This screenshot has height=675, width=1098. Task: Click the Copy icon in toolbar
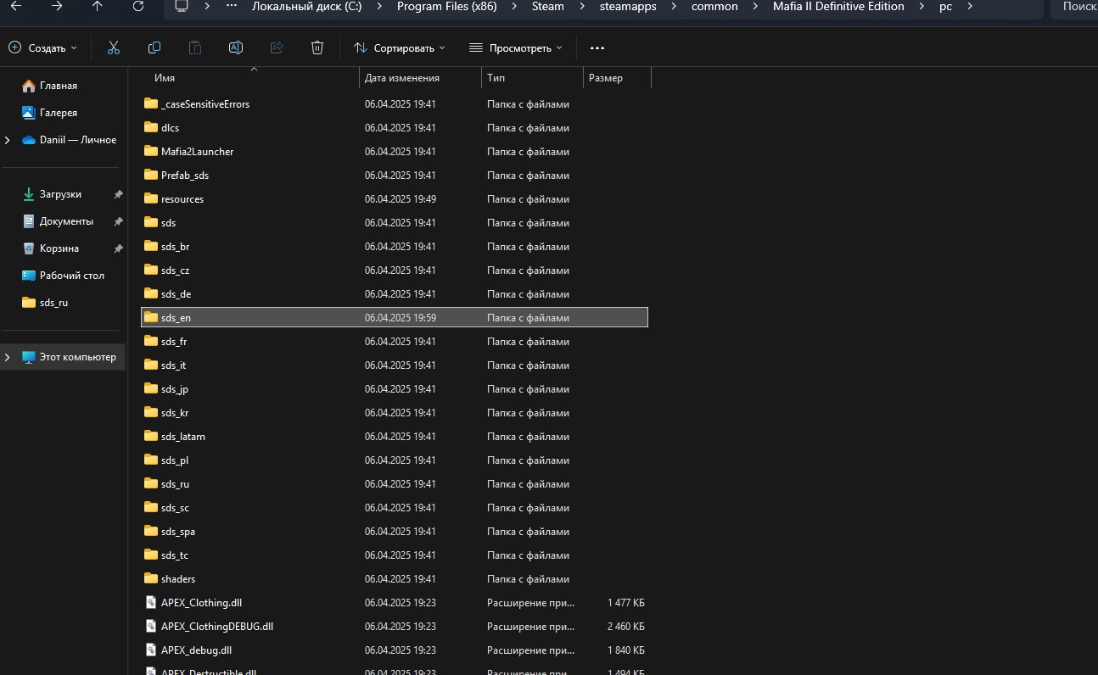point(154,47)
